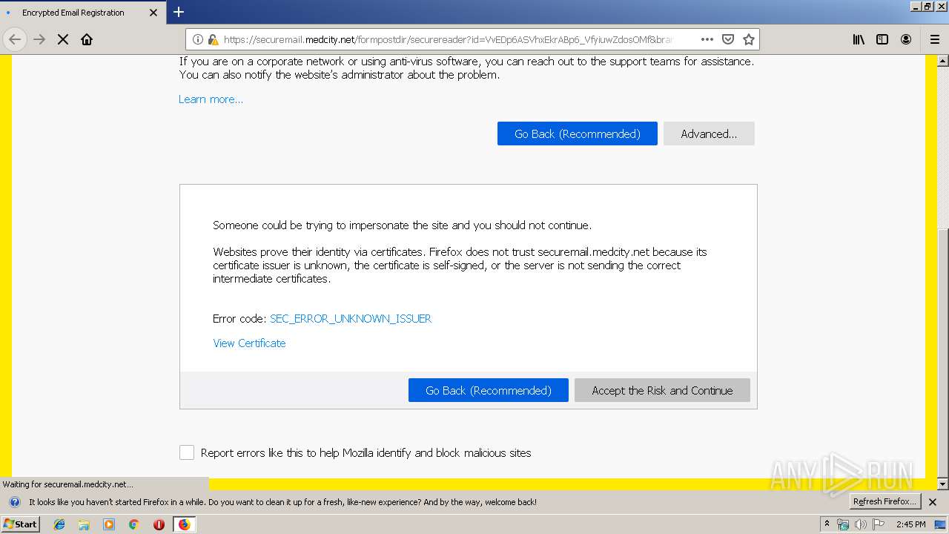View connection security lock warning icon
The height and width of the screenshot is (534, 949).
pyautogui.click(x=213, y=39)
